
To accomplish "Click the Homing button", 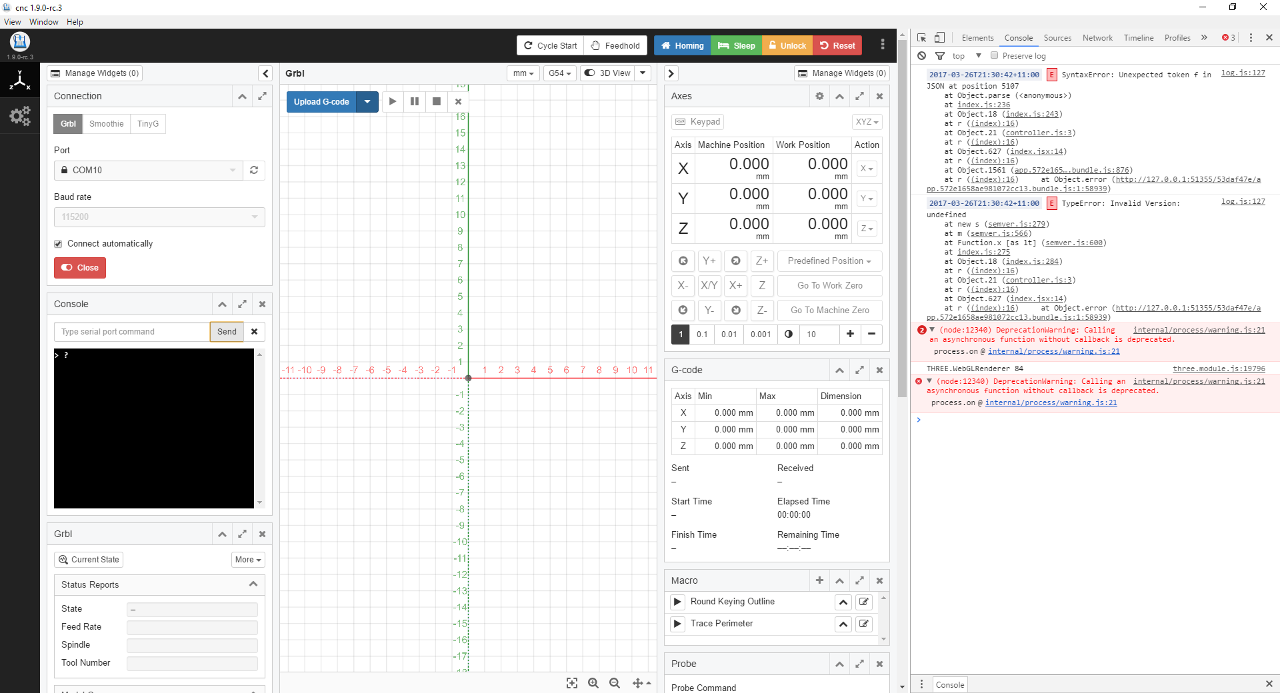I will click(x=682, y=46).
